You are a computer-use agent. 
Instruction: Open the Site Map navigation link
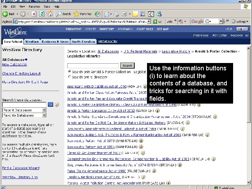point(163,29)
